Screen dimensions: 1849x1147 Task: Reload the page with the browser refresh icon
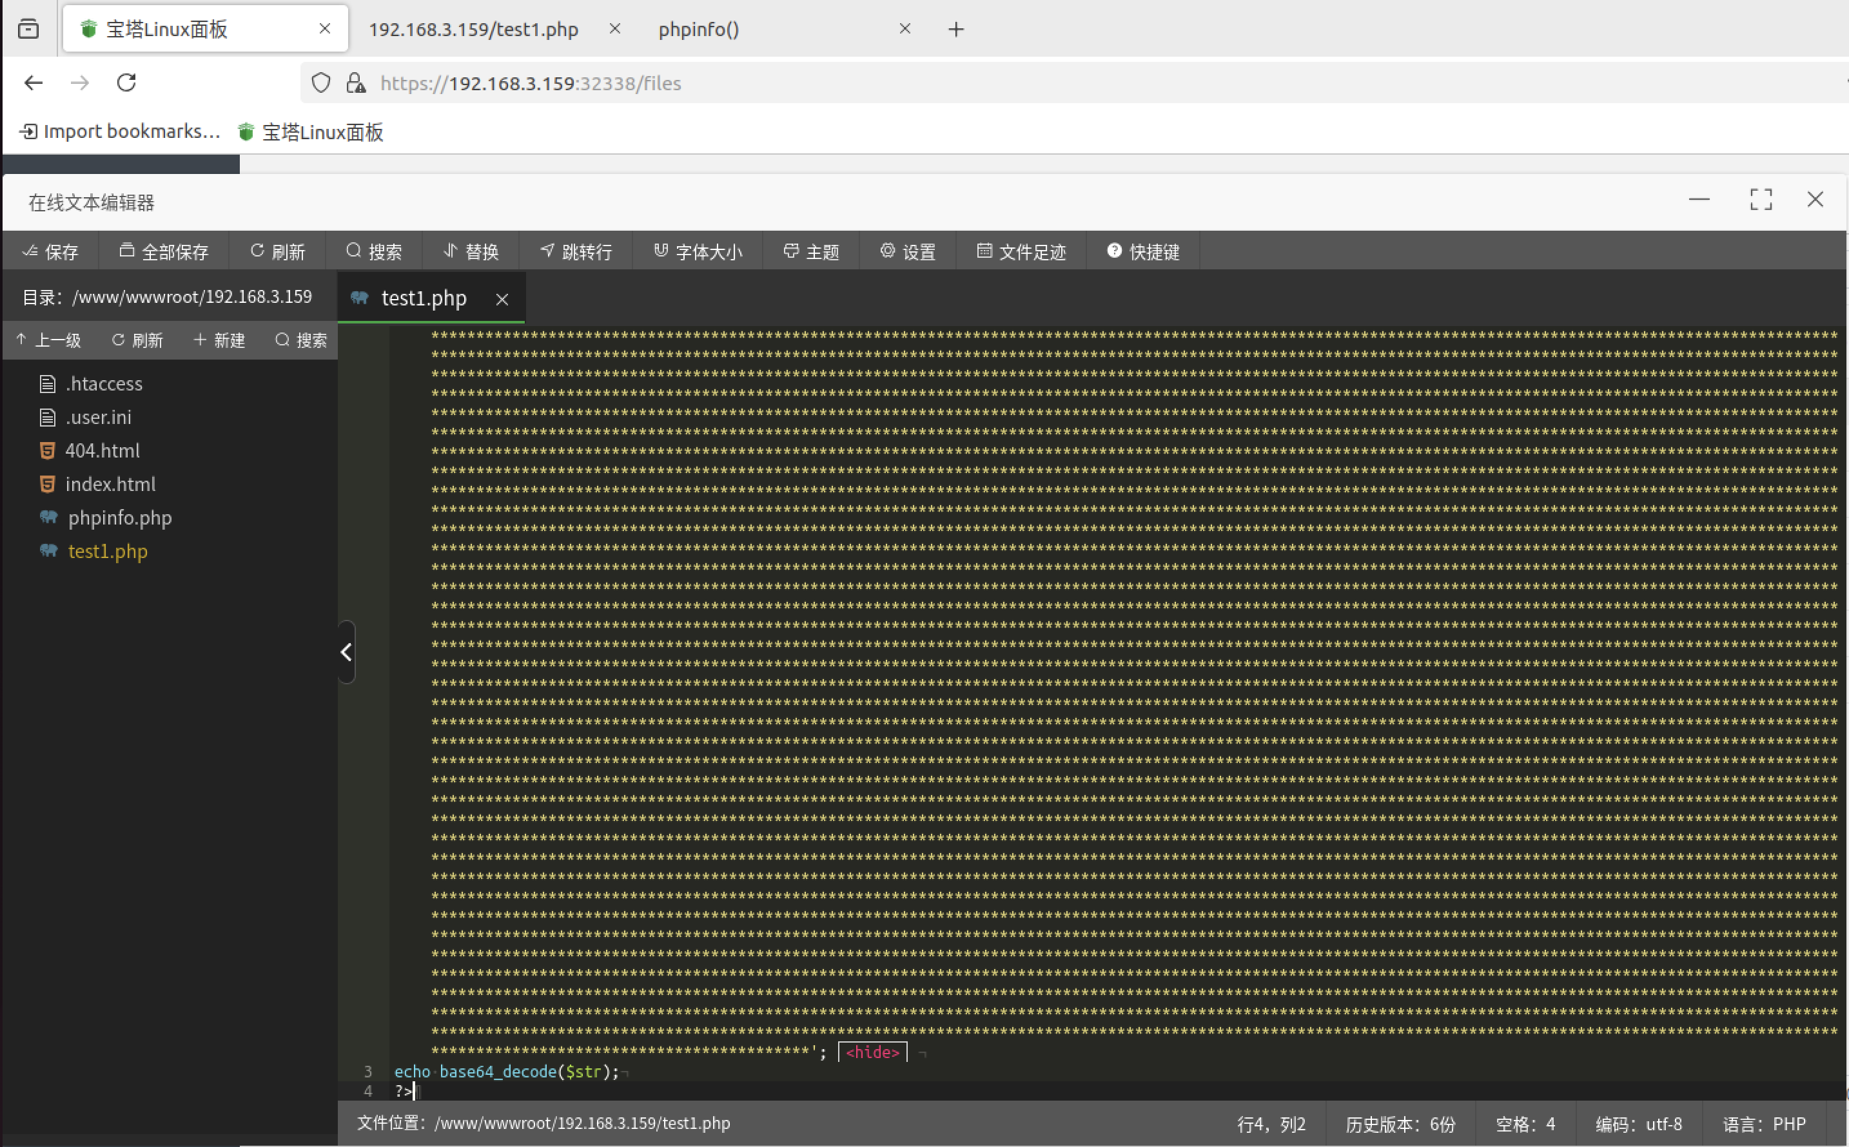point(127,82)
